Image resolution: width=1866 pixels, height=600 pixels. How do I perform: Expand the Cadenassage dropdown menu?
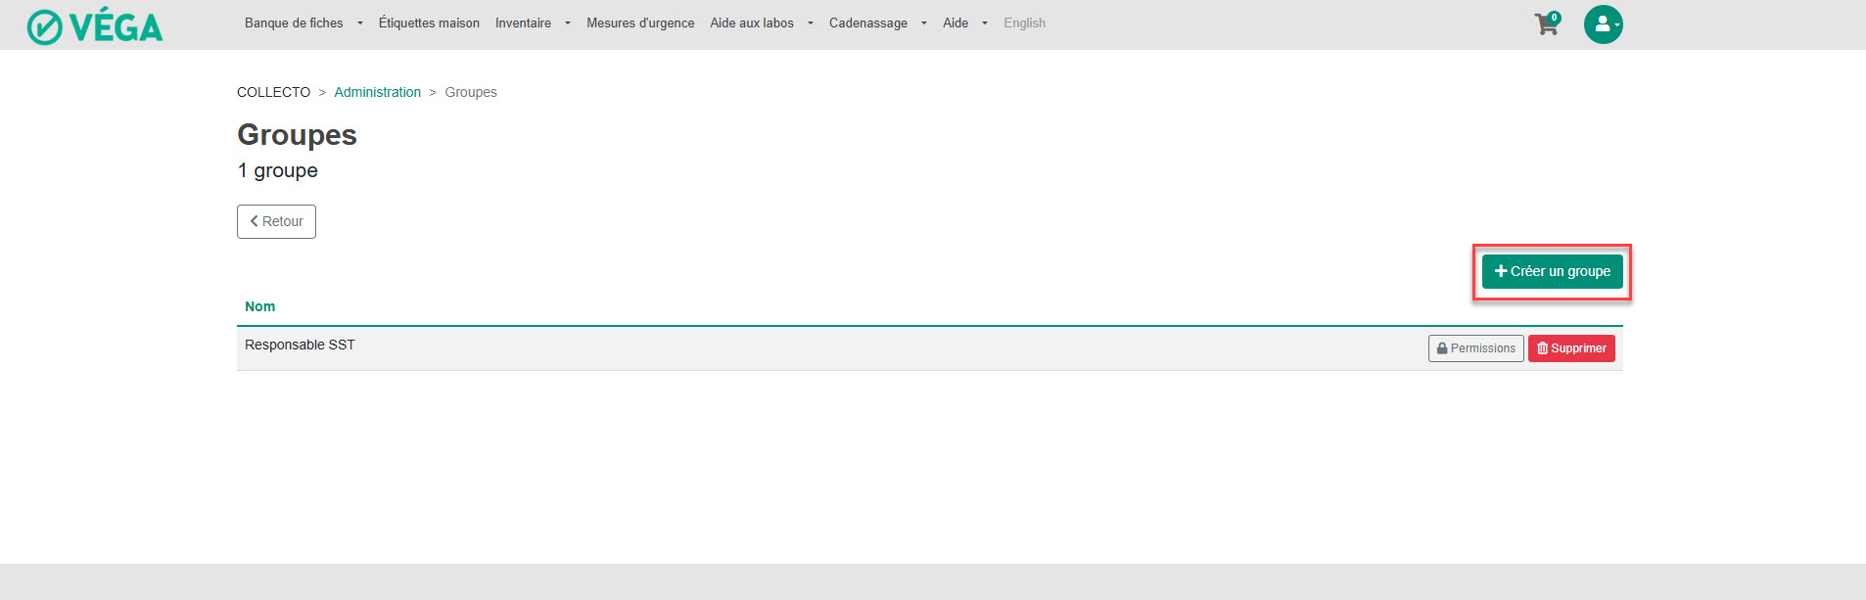pos(877,23)
